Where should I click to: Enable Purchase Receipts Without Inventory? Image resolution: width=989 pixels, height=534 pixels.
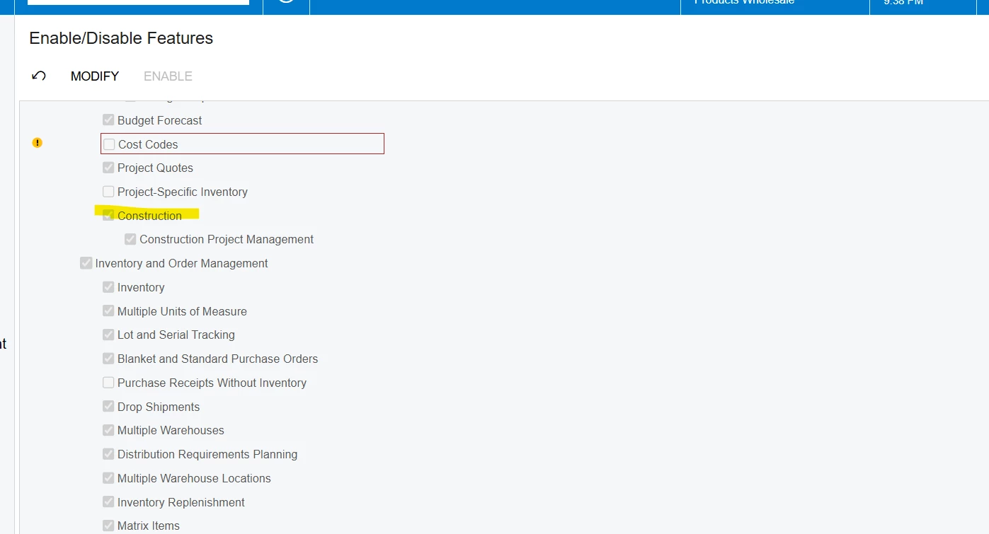(x=108, y=382)
